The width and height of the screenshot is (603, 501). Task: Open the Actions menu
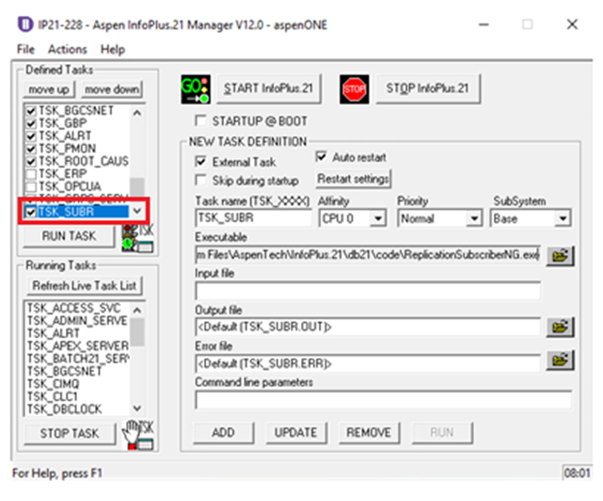coord(68,49)
